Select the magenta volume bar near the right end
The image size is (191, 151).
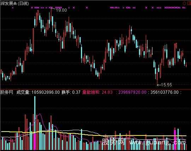(175, 140)
